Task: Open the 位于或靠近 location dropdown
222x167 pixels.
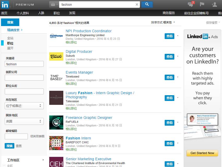Action: click(x=24, y=106)
